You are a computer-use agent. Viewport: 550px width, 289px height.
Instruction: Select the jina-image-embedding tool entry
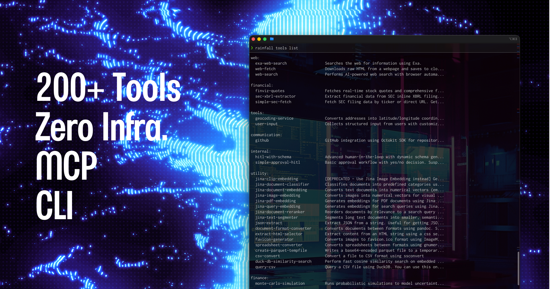[277, 195]
